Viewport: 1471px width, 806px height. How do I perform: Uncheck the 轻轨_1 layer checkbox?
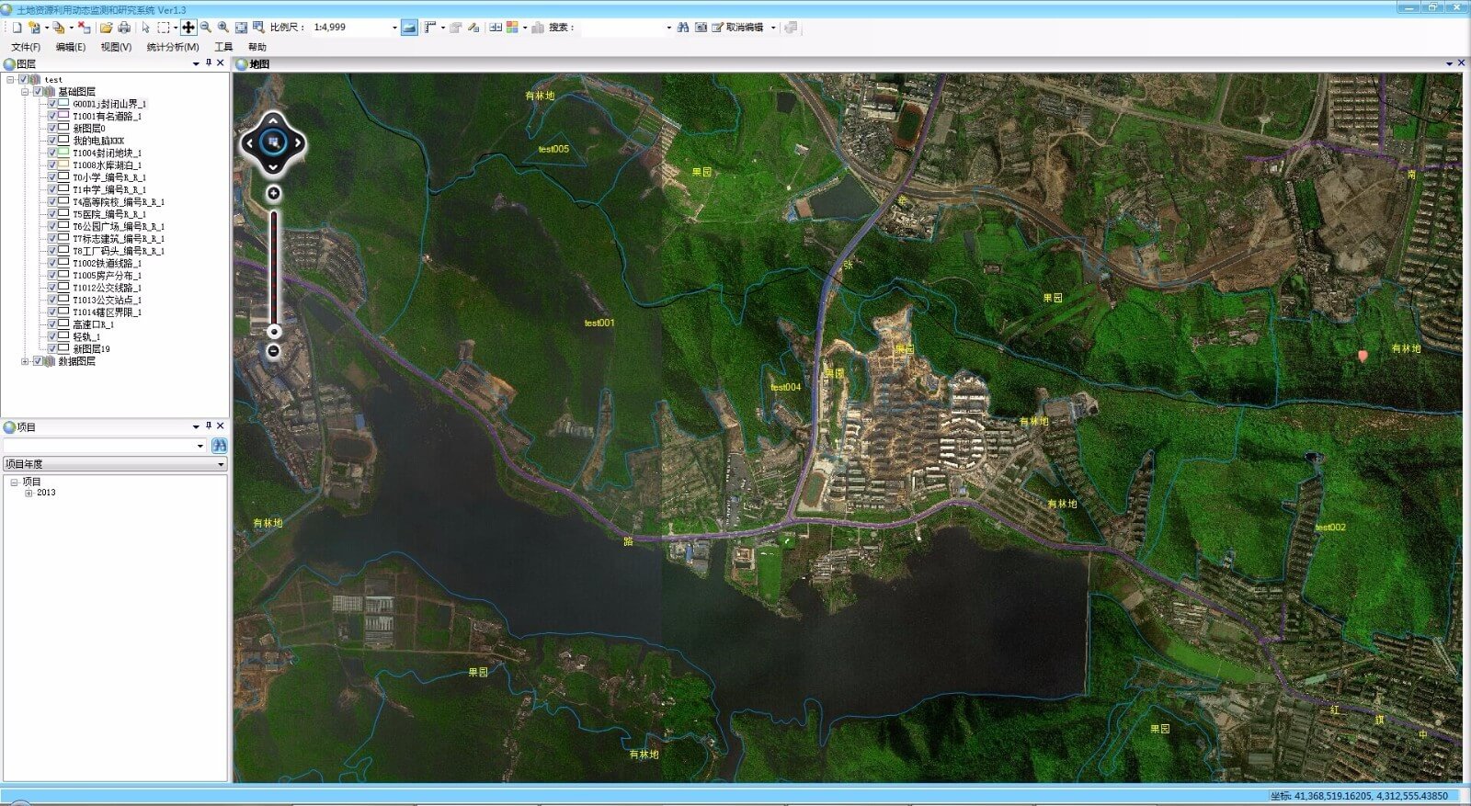(x=52, y=336)
